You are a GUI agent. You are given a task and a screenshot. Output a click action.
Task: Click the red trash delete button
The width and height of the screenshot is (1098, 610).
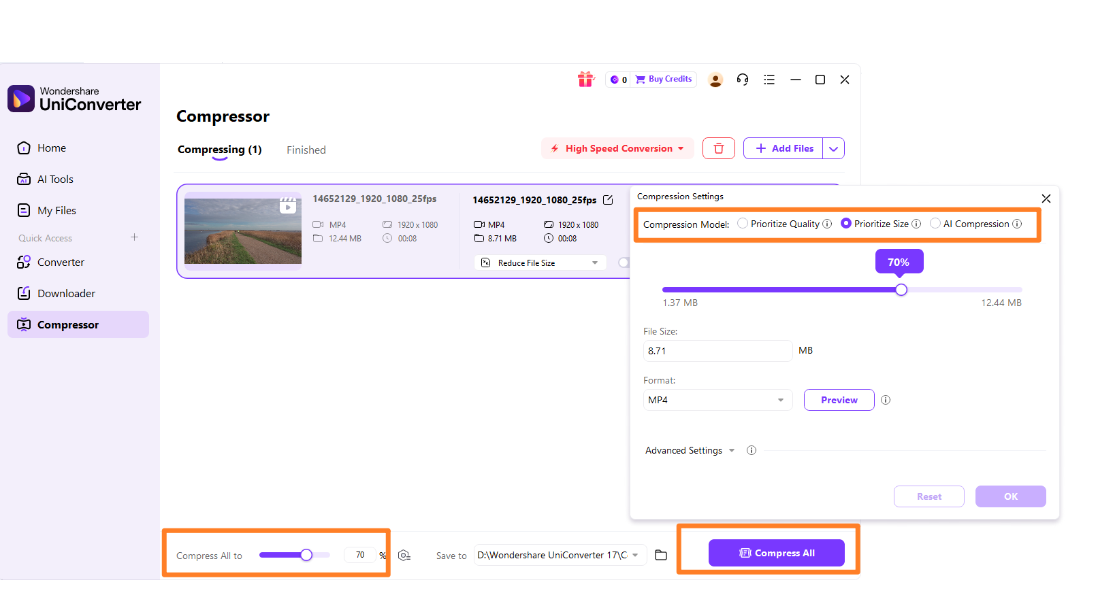pyautogui.click(x=719, y=148)
